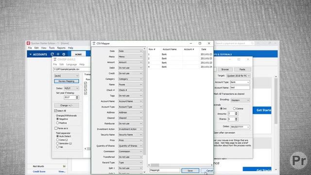This screenshot has height=175, width=311.
Task: Maximize the CSV Mapper window
Action: tap(200, 43)
